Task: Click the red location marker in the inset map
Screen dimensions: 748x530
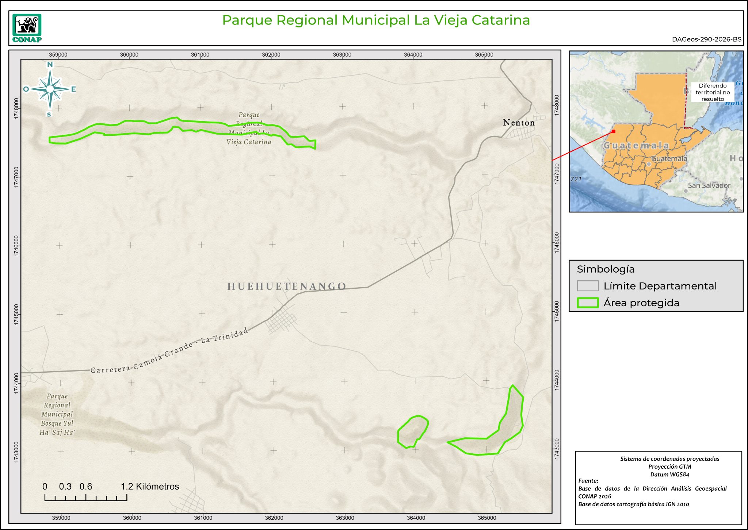Action: [x=614, y=131]
